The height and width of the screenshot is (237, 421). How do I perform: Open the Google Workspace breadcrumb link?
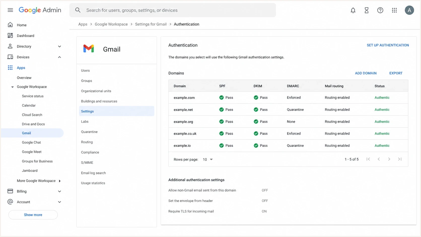coord(111,24)
